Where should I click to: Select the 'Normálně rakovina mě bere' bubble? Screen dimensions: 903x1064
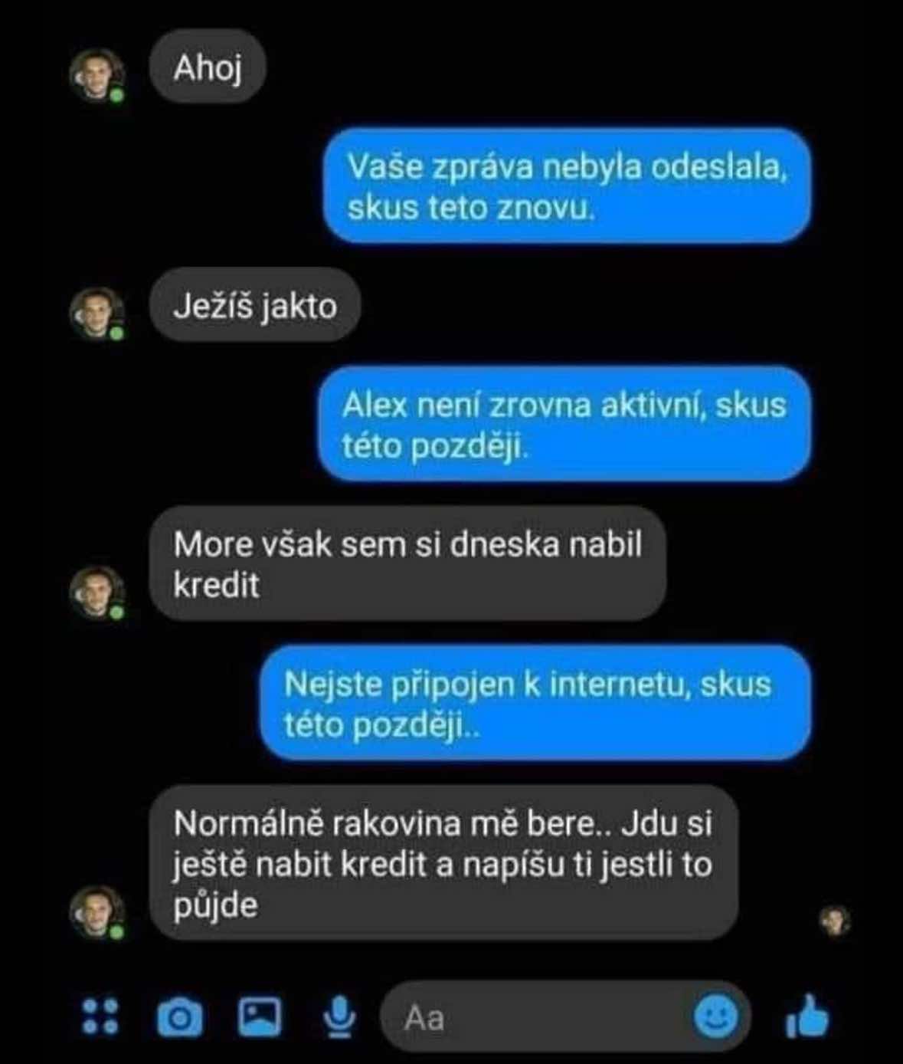point(443,862)
